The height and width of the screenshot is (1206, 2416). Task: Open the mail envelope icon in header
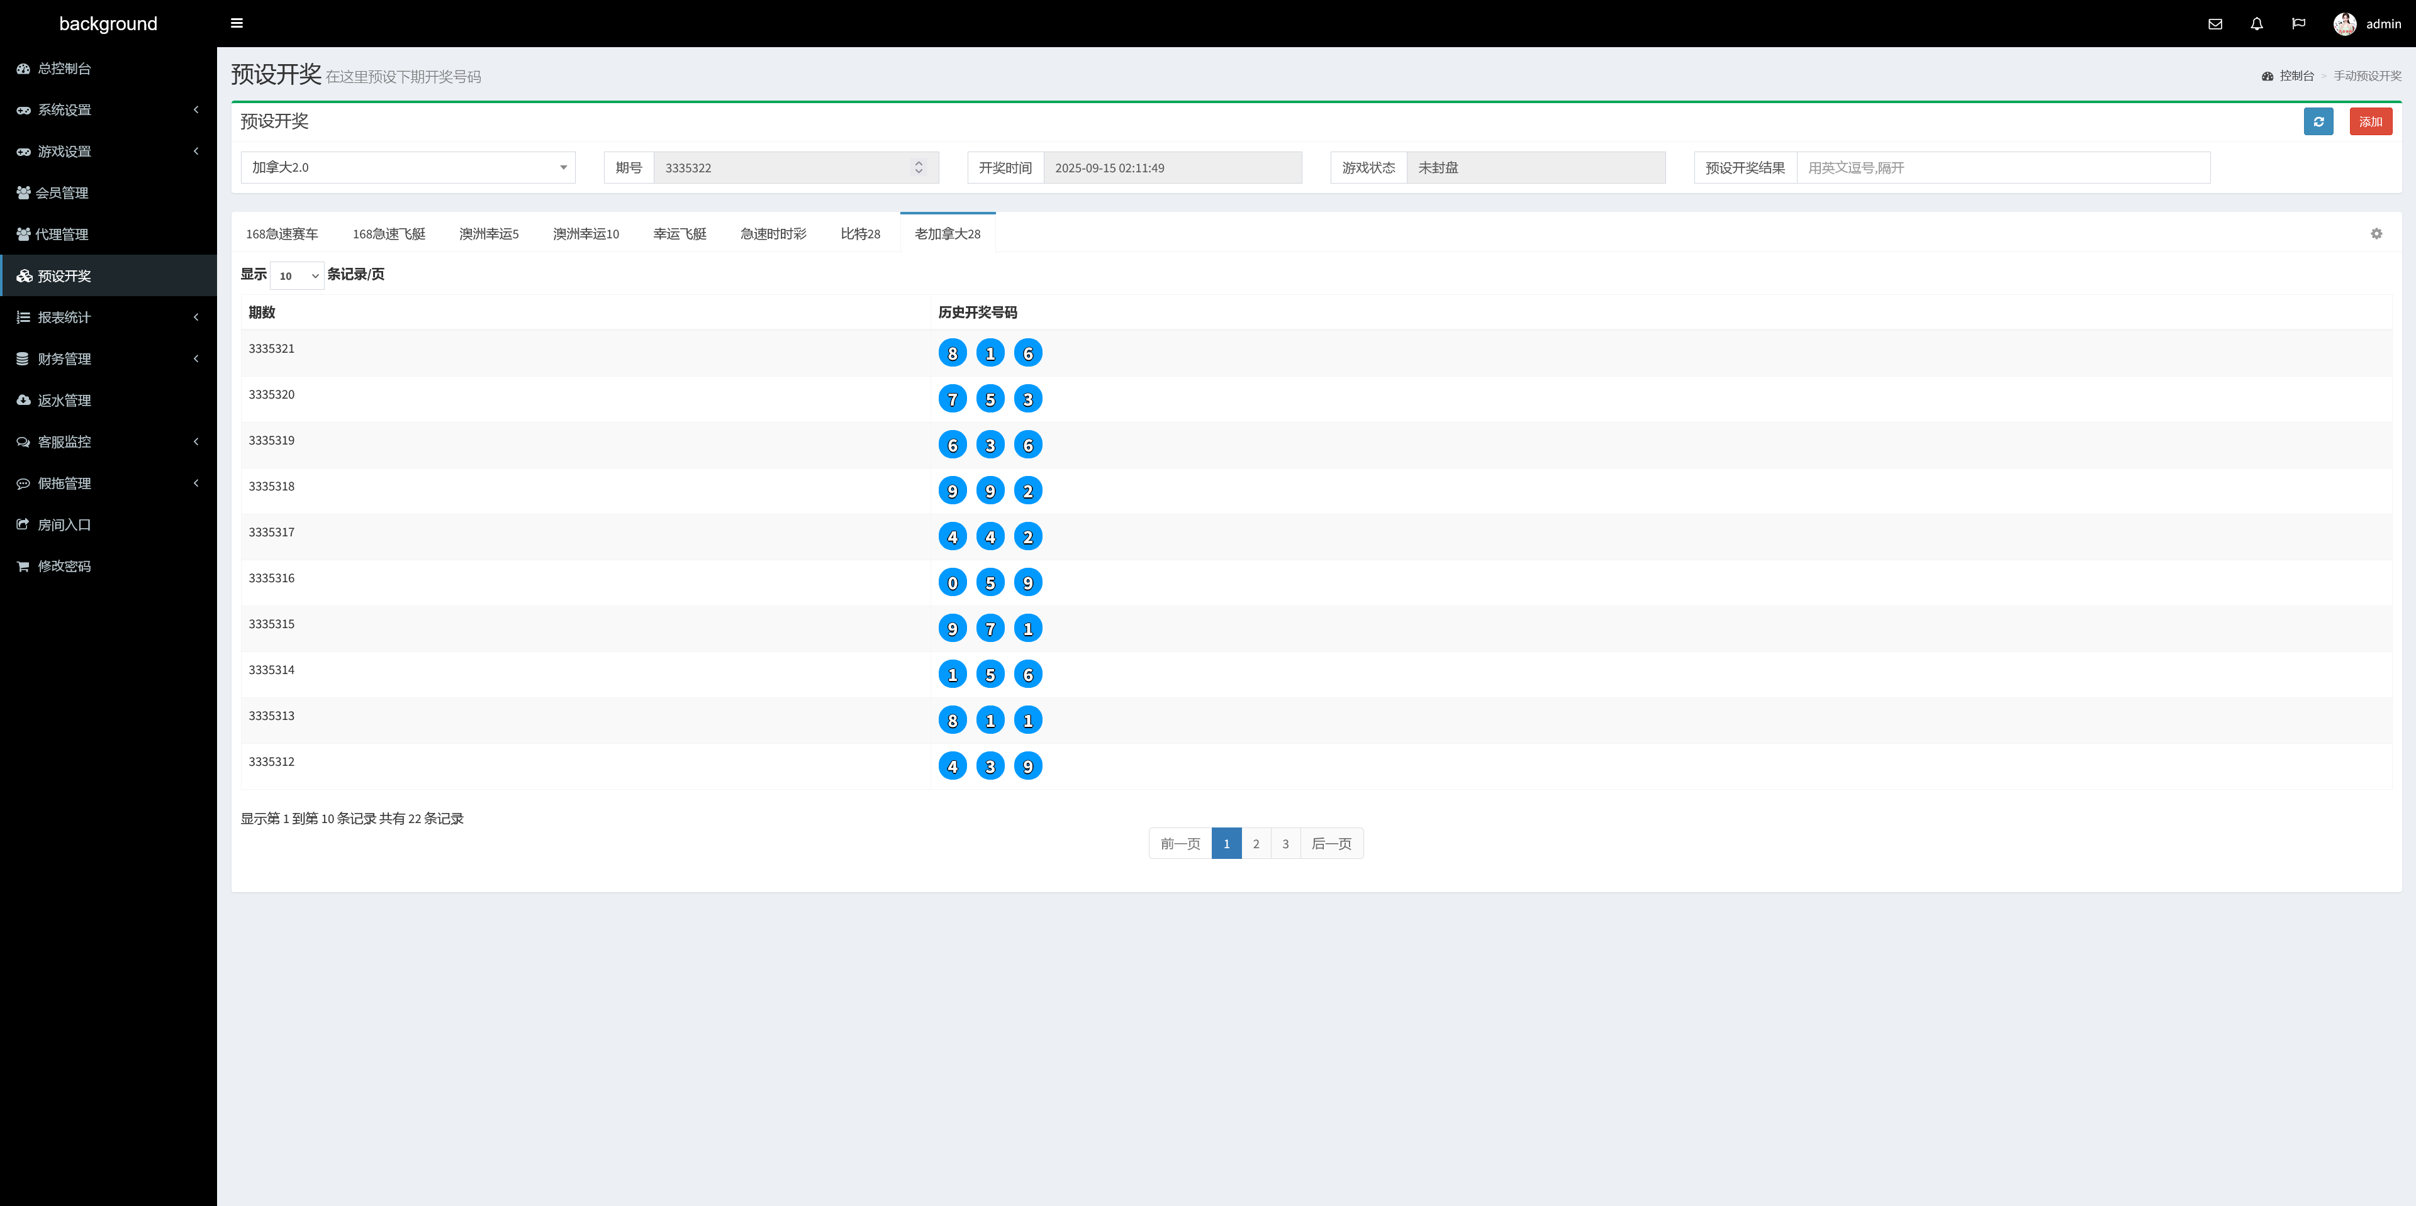2215,25
